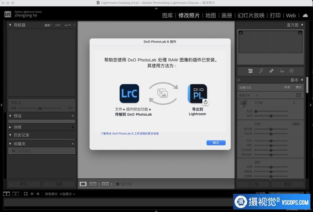Switch to the Web module
313x212 pixels.
click(x=291, y=15)
